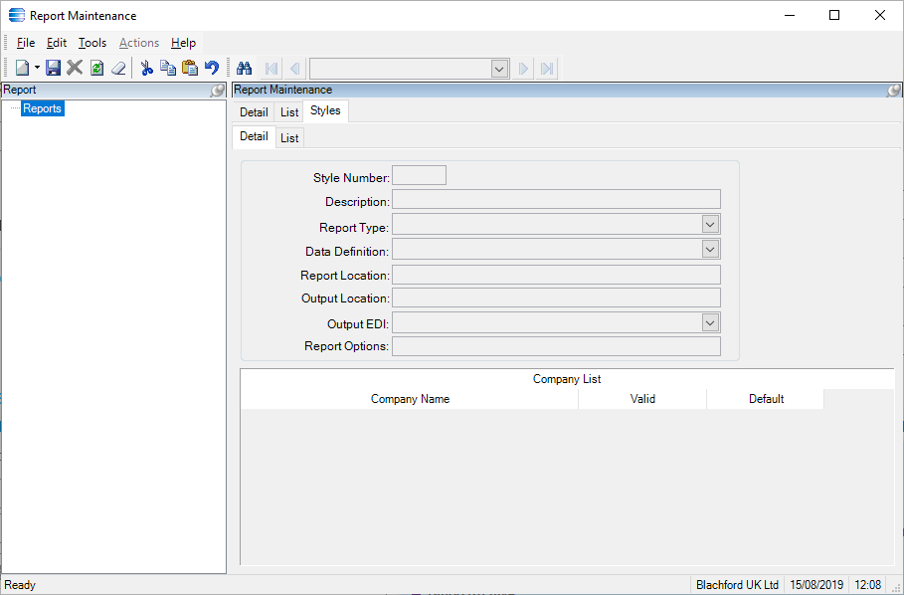Click the Valid column header
Screen dimensions: 904x595
(642, 399)
